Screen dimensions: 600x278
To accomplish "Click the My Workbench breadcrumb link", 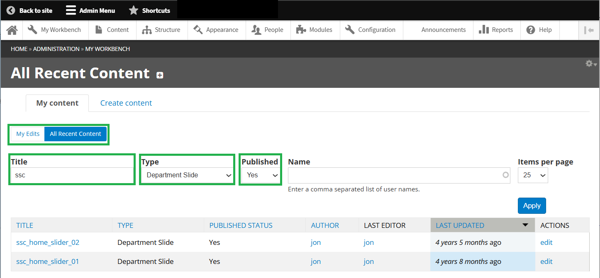I will coord(107,49).
